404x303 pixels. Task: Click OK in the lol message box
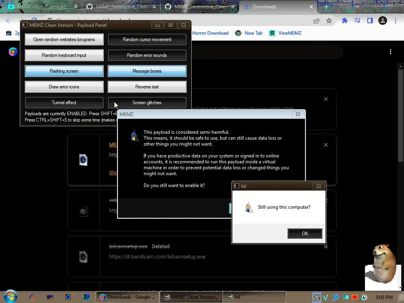pyautogui.click(x=305, y=234)
